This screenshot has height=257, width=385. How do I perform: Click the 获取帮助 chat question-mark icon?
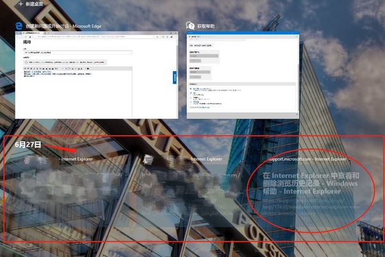pyautogui.click(x=190, y=26)
